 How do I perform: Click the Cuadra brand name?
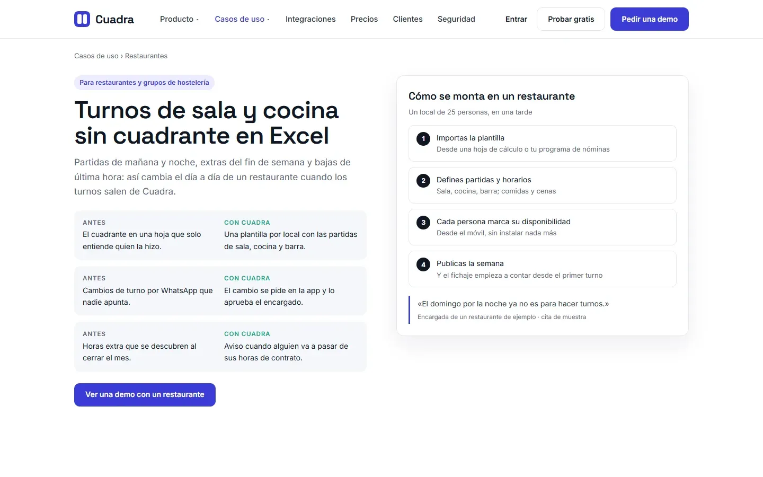pyautogui.click(x=114, y=20)
